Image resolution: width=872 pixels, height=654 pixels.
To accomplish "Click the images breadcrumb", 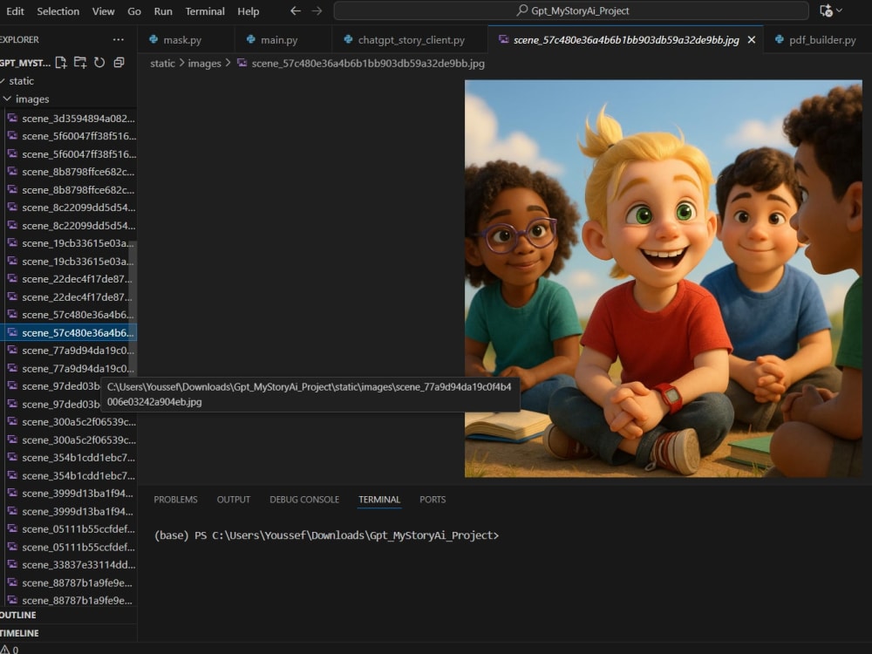I will [x=204, y=64].
